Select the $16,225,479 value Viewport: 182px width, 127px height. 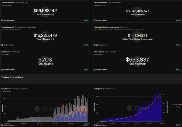tap(45, 35)
